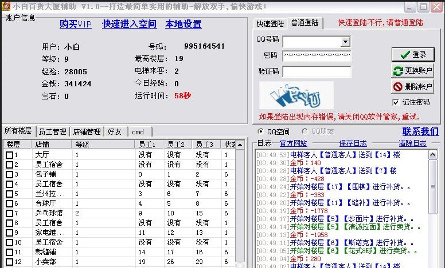445x268 pixels.
Task: Check the box for floor 1 大厅
Action: tap(9, 155)
